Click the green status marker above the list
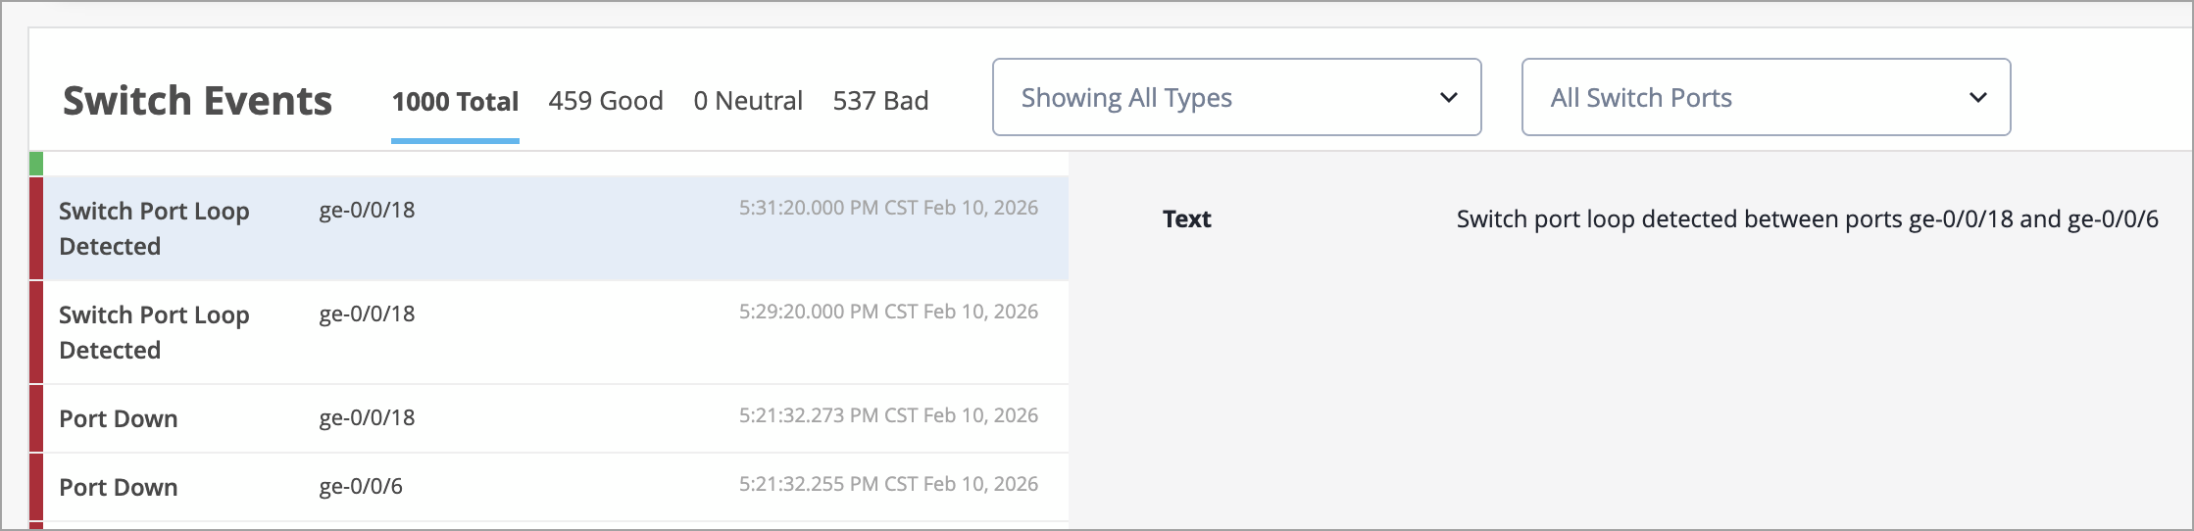 tap(36, 164)
